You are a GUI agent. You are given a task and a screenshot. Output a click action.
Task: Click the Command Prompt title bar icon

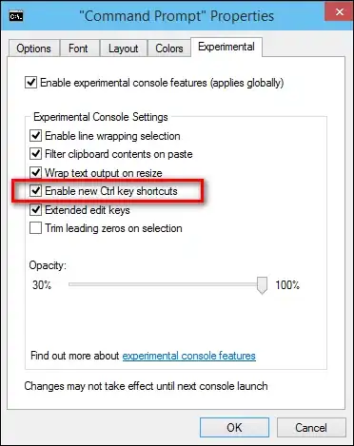point(16,16)
